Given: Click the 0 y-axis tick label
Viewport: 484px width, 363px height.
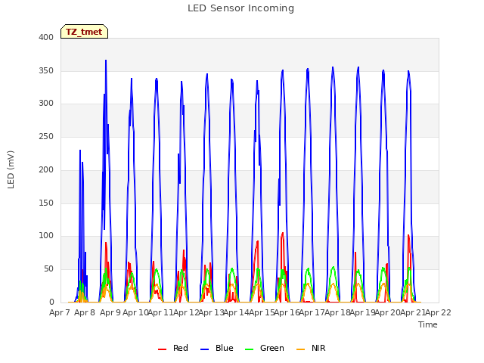Looking at the screenshot, I should [x=51, y=302].
